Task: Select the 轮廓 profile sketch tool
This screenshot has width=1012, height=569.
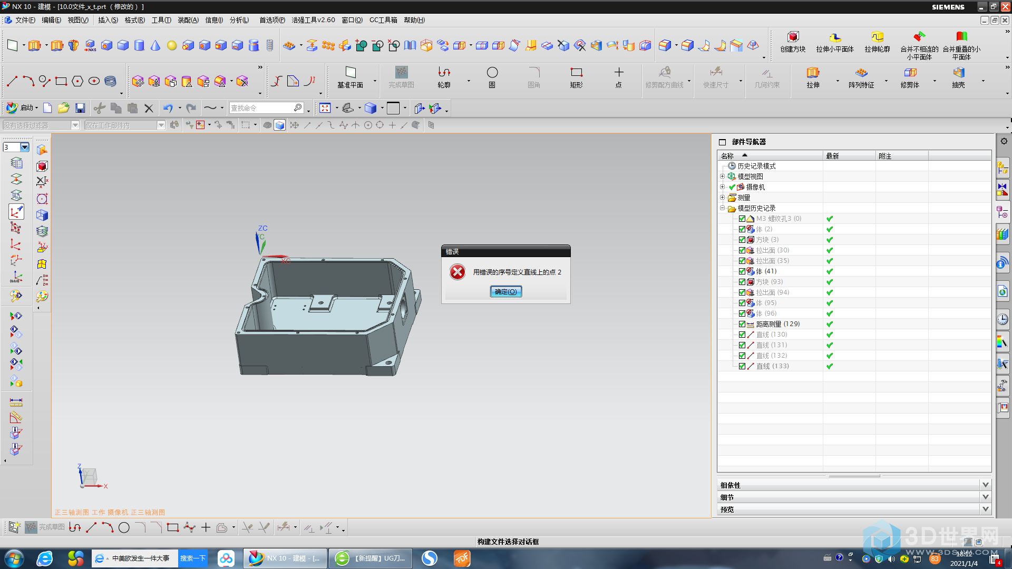Action: [x=444, y=77]
